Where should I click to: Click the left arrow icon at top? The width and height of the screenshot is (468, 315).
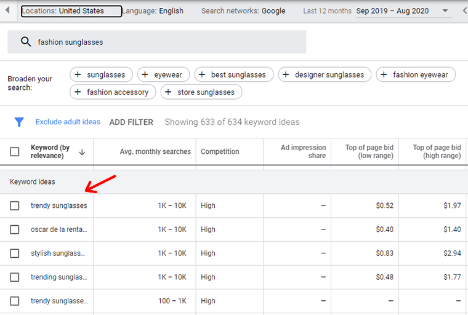coord(7,10)
